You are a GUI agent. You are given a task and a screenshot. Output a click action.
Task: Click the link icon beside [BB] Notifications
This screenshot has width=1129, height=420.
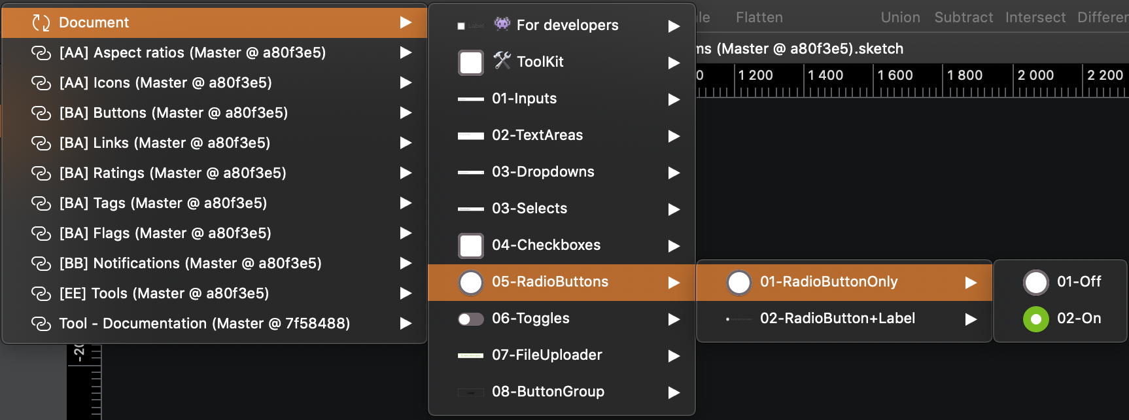click(x=41, y=264)
